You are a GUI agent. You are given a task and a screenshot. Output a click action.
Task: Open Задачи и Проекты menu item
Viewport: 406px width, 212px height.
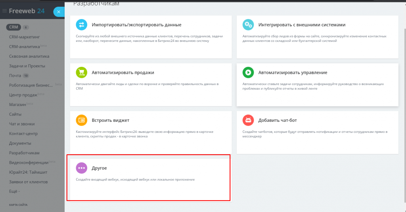pyautogui.click(x=27, y=66)
